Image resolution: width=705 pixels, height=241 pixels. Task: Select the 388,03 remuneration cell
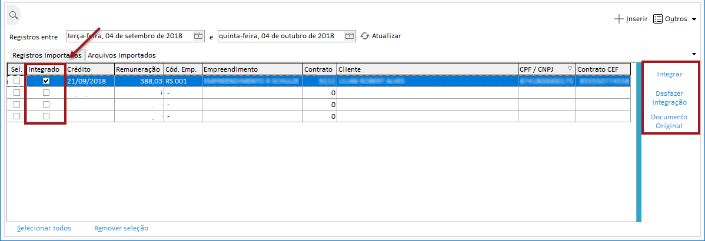pyautogui.click(x=139, y=81)
